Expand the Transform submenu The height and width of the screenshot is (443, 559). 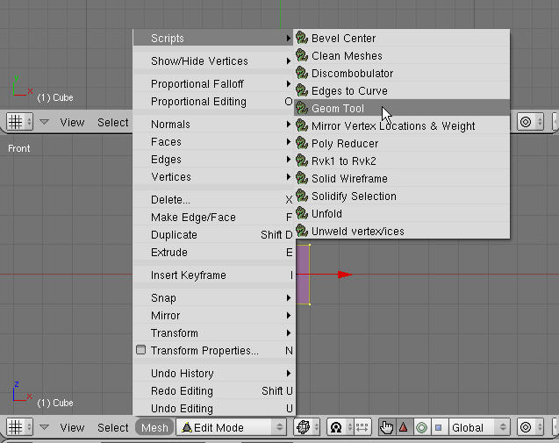coord(213,332)
